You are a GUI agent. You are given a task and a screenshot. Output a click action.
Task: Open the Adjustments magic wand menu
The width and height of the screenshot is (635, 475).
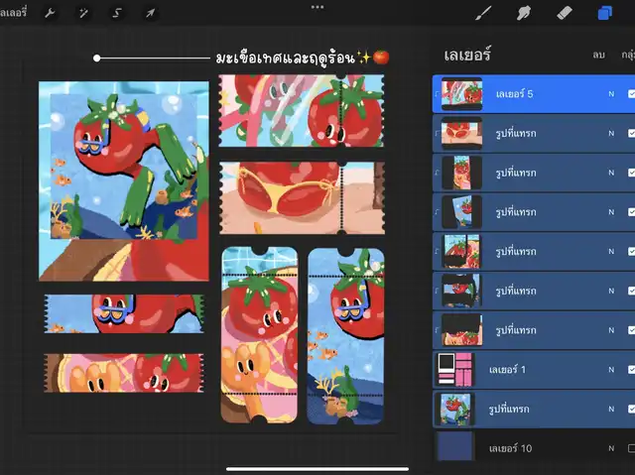tap(83, 13)
